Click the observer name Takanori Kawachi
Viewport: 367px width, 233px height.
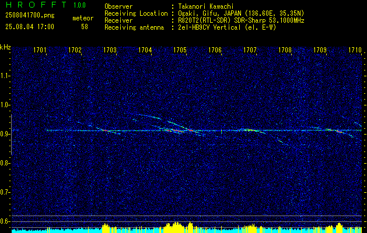pos(205,6)
